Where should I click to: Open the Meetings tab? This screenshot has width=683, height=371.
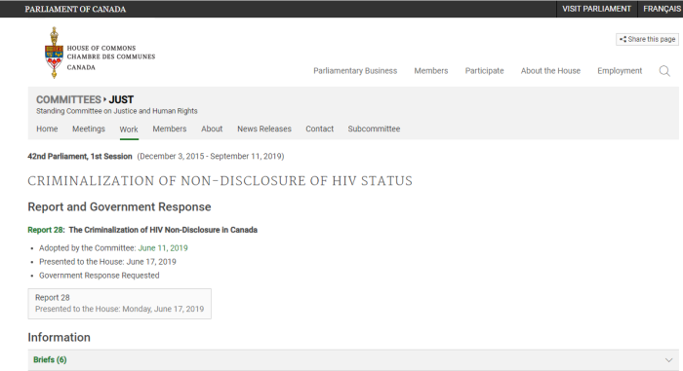pos(89,129)
